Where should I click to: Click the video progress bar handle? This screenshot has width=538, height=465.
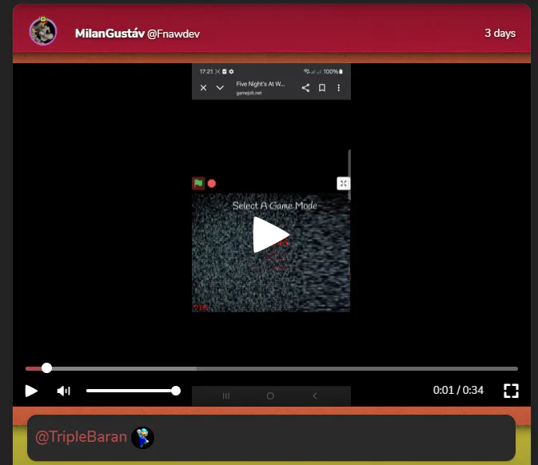click(46, 368)
